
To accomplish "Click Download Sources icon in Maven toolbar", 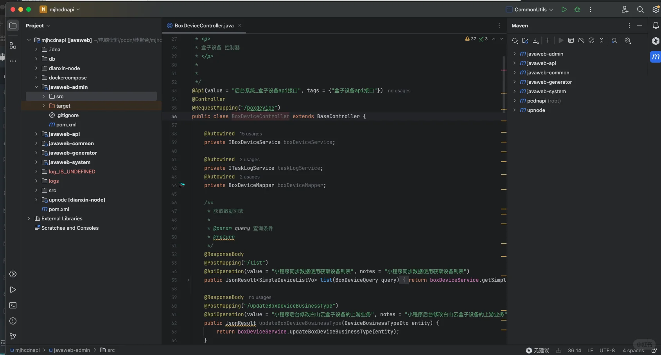I will pyautogui.click(x=535, y=41).
